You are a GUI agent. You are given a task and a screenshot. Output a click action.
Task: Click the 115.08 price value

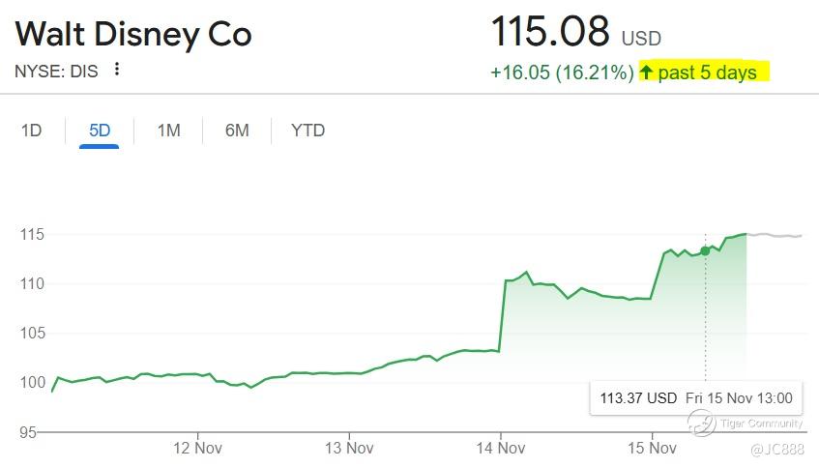coord(550,31)
